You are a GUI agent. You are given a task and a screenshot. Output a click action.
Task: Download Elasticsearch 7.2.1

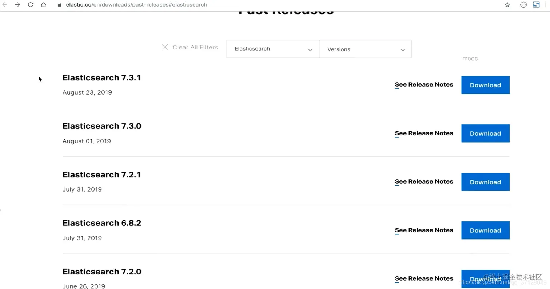[x=485, y=182]
